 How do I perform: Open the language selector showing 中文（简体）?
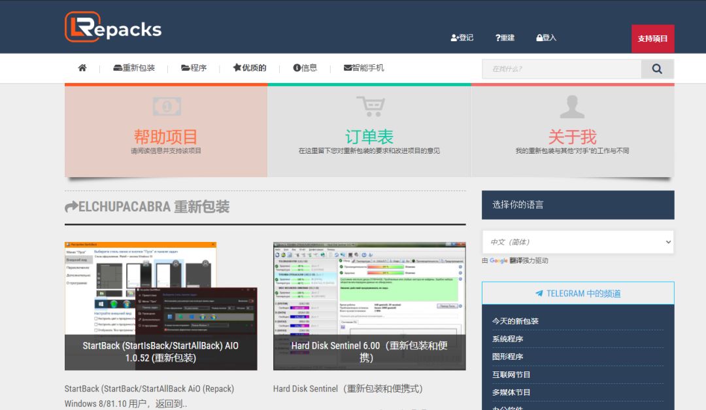tap(577, 241)
